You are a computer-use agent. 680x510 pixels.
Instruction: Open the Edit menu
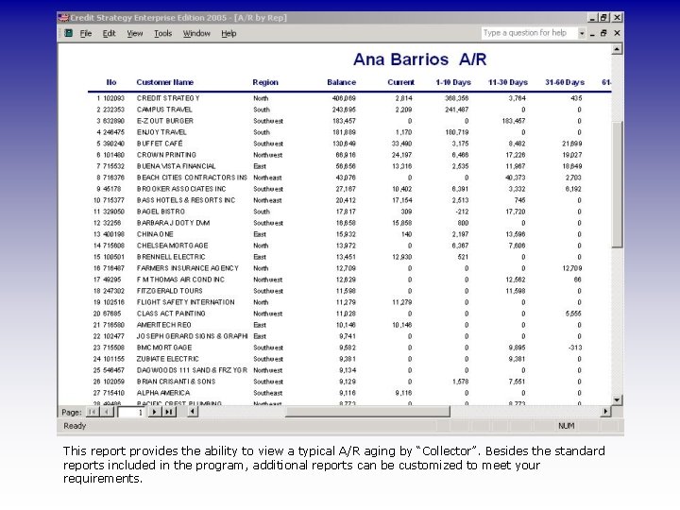pos(109,33)
